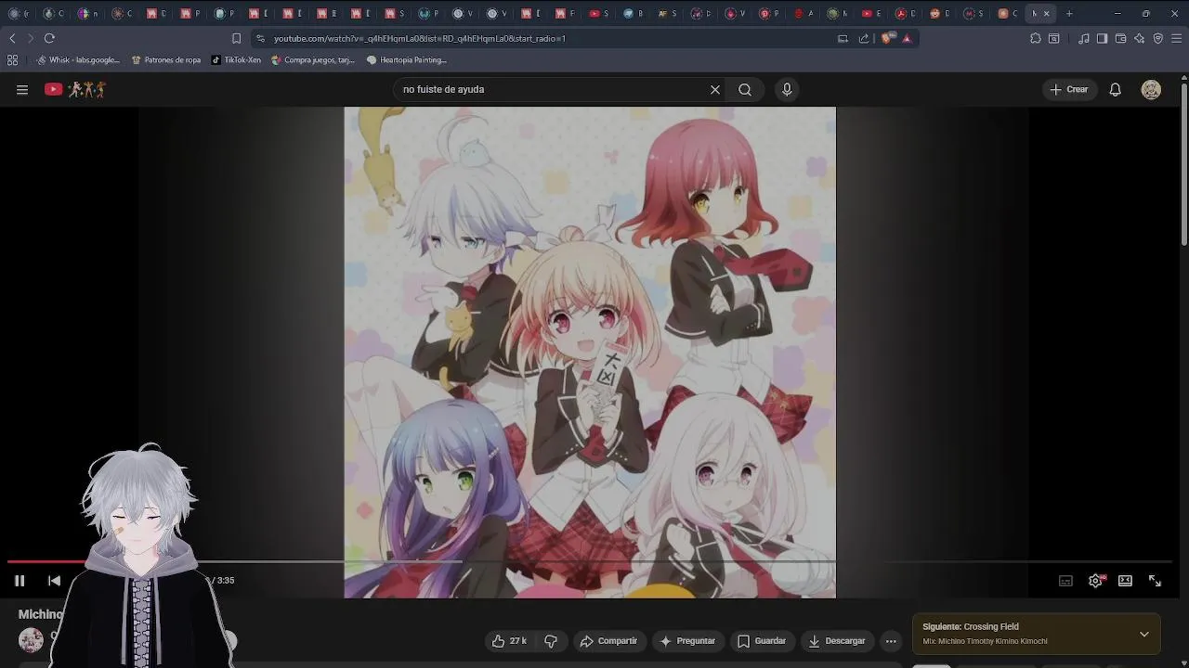
Task: Open the browser main hamburger menu
Action: pyautogui.click(x=1177, y=38)
